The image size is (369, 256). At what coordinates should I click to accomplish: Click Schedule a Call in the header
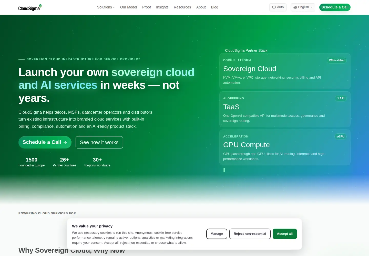(x=335, y=7)
